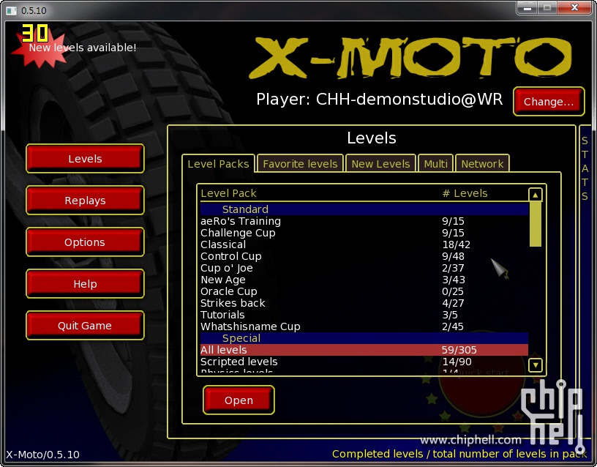Open the Levels menu button
This screenshot has width=597, height=467.
point(85,158)
